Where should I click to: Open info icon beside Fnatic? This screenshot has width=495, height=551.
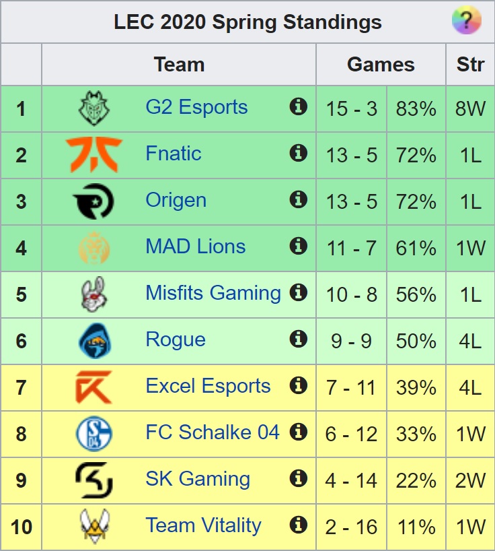(299, 153)
